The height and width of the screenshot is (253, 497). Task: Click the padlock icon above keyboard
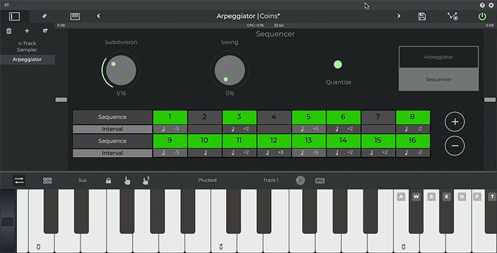(109, 181)
